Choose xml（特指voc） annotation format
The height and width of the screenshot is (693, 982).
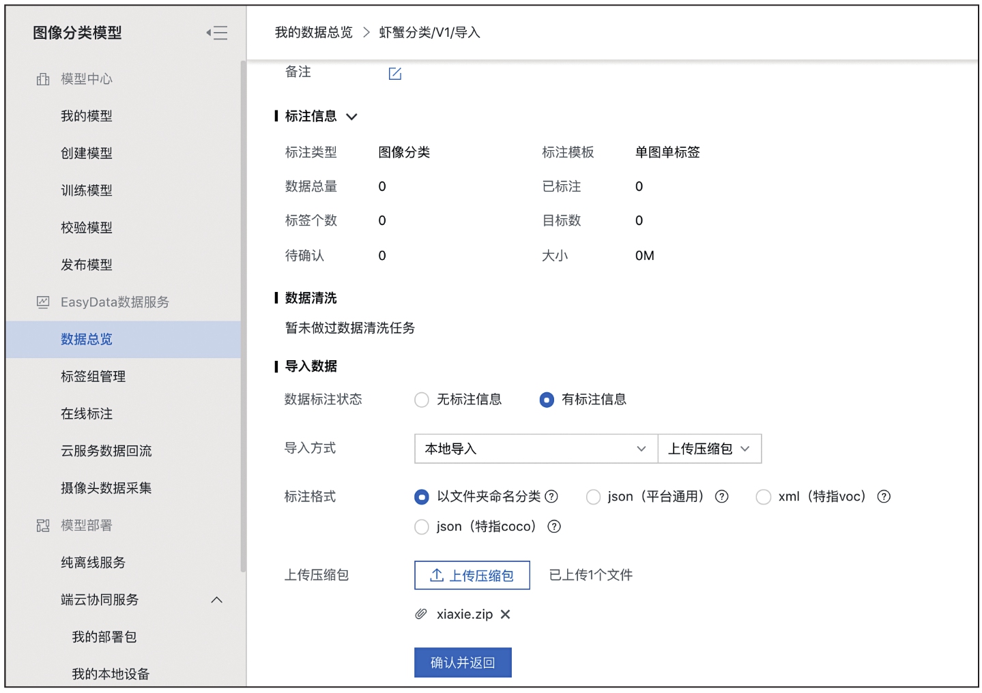point(763,497)
